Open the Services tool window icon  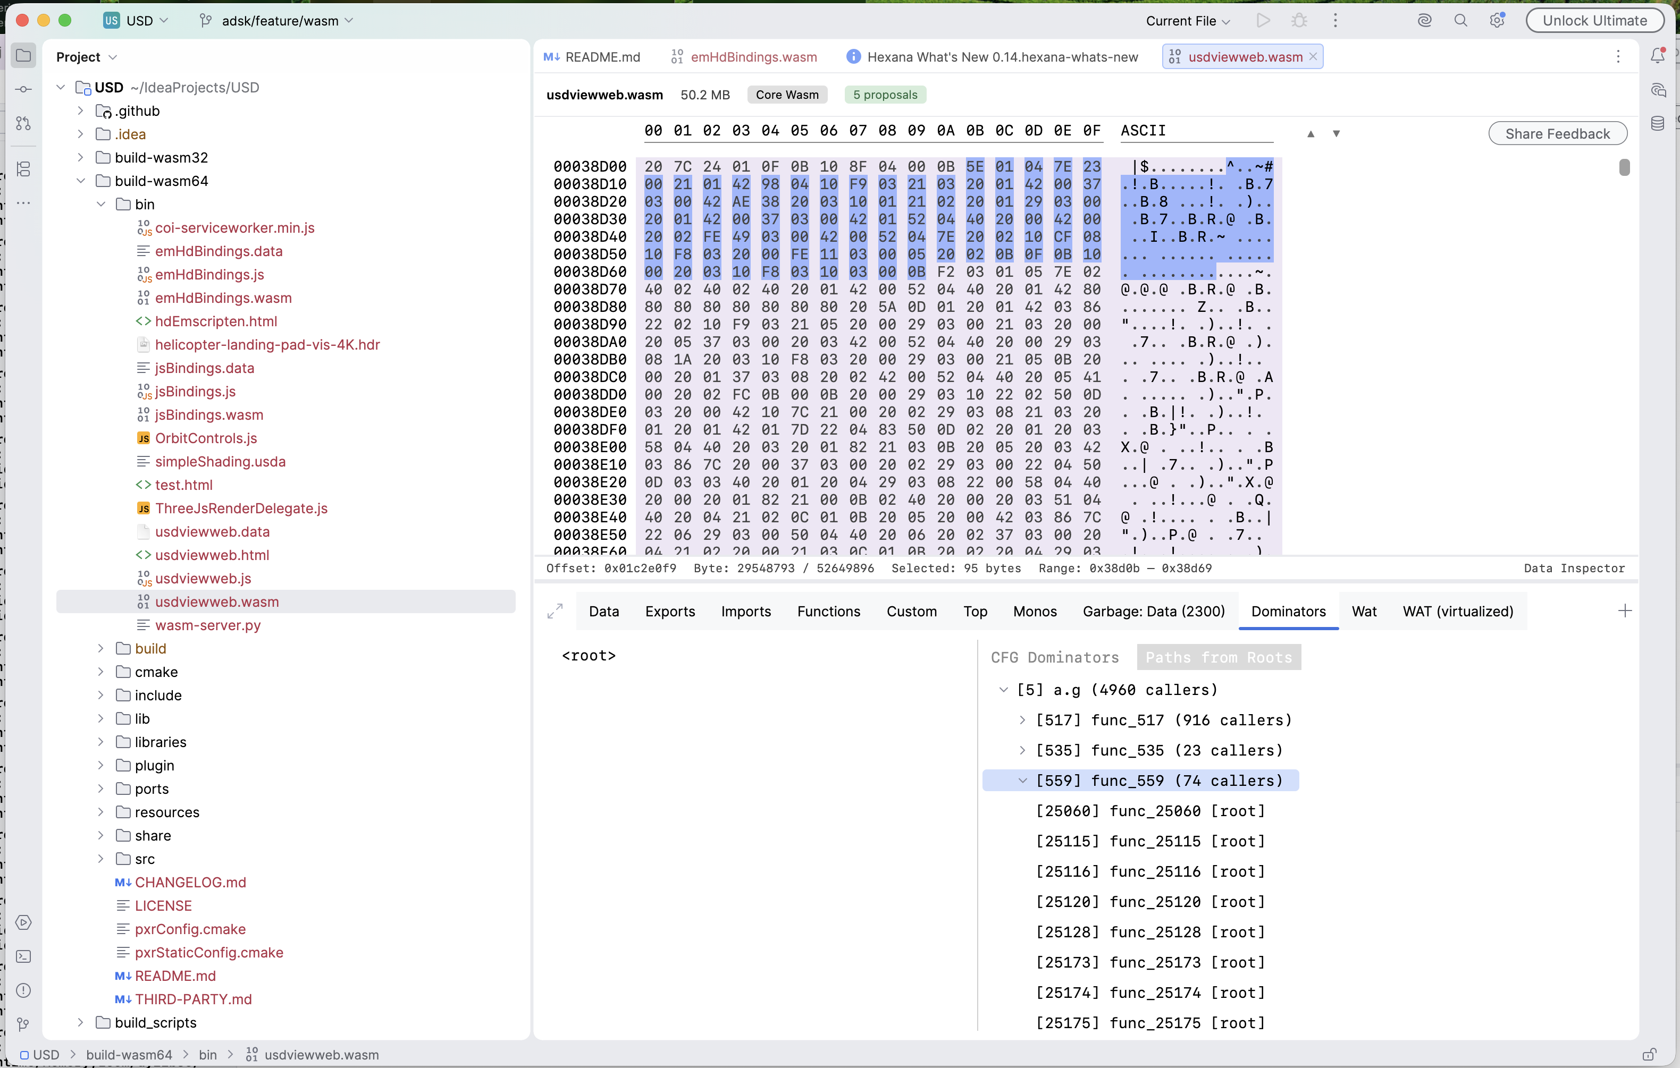(x=24, y=922)
